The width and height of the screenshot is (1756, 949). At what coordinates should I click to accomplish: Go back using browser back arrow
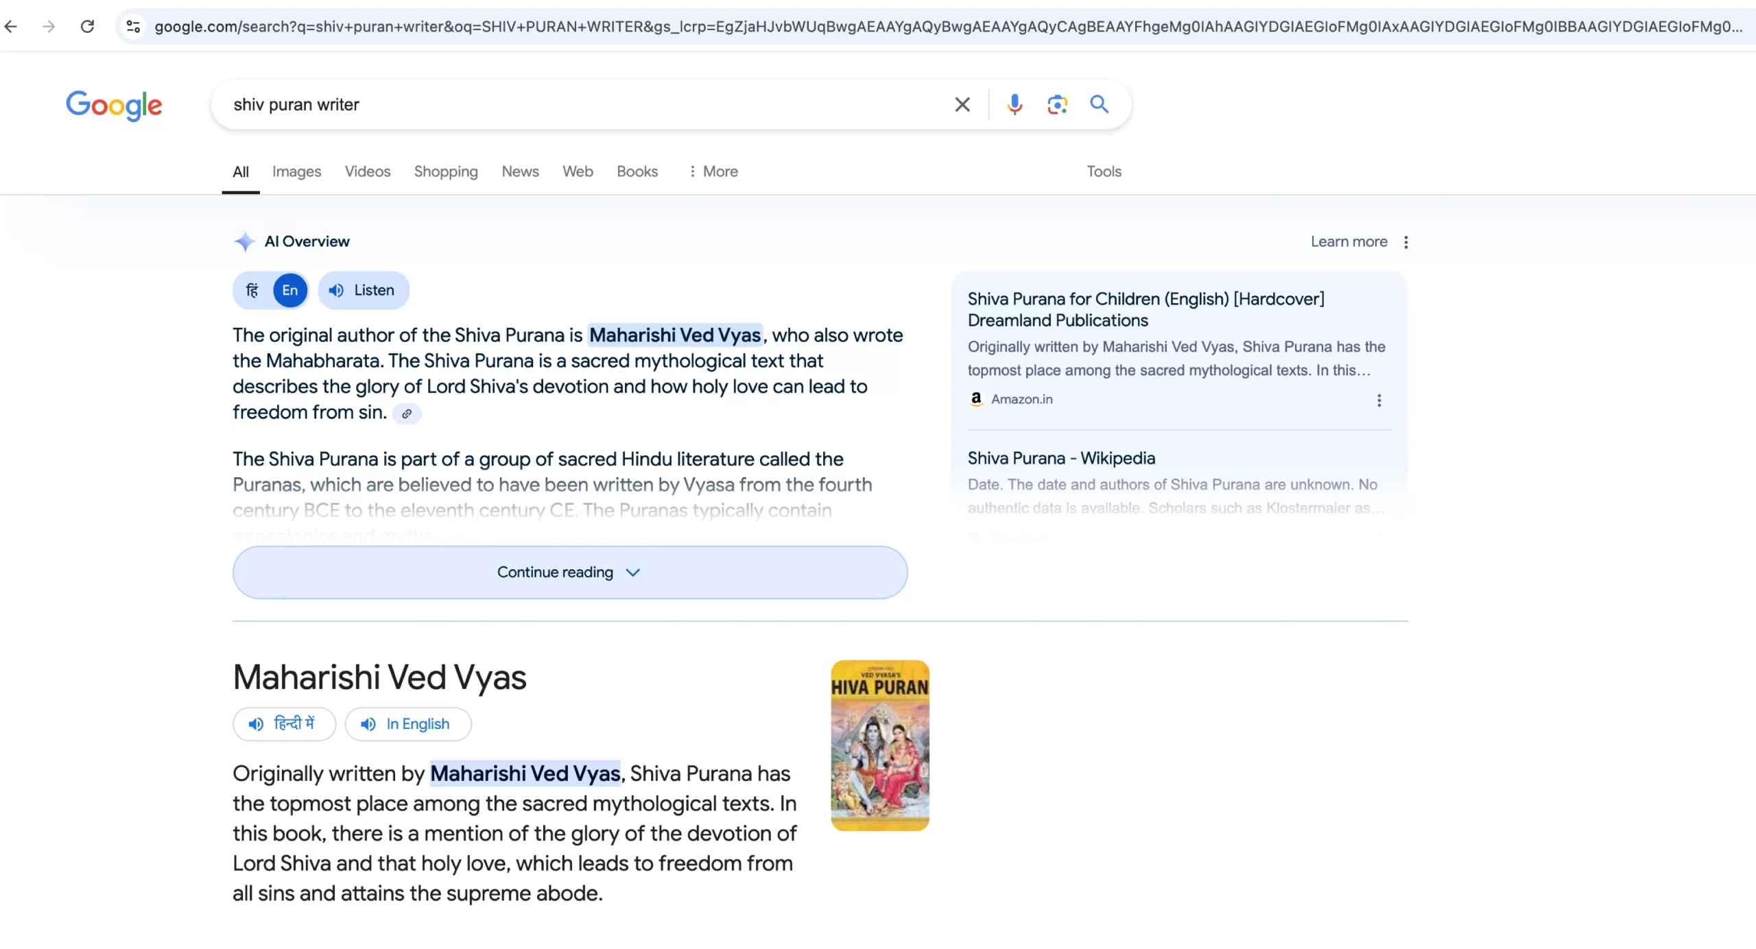pyautogui.click(x=11, y=26)
